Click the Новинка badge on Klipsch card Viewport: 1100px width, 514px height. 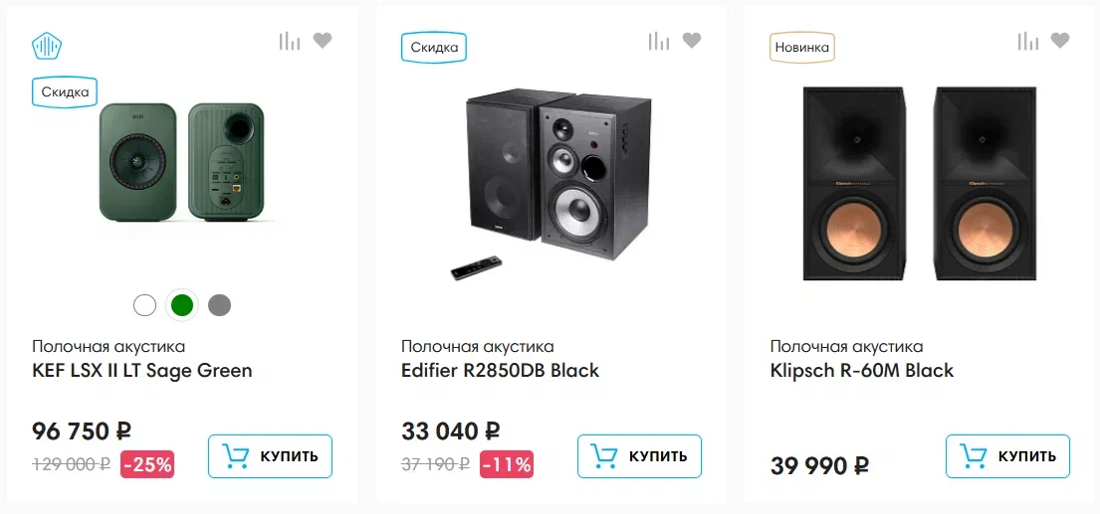(x=801, y=47)
